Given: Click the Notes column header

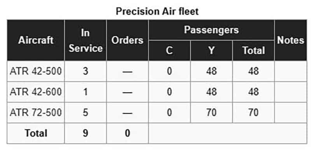Looking at the screenshot, I should point(290,41).
